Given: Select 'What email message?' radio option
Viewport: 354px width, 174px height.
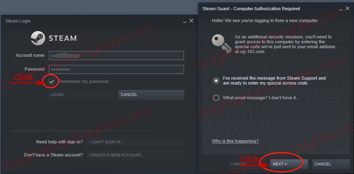Looking at the screenshot, I should [216, 98].
